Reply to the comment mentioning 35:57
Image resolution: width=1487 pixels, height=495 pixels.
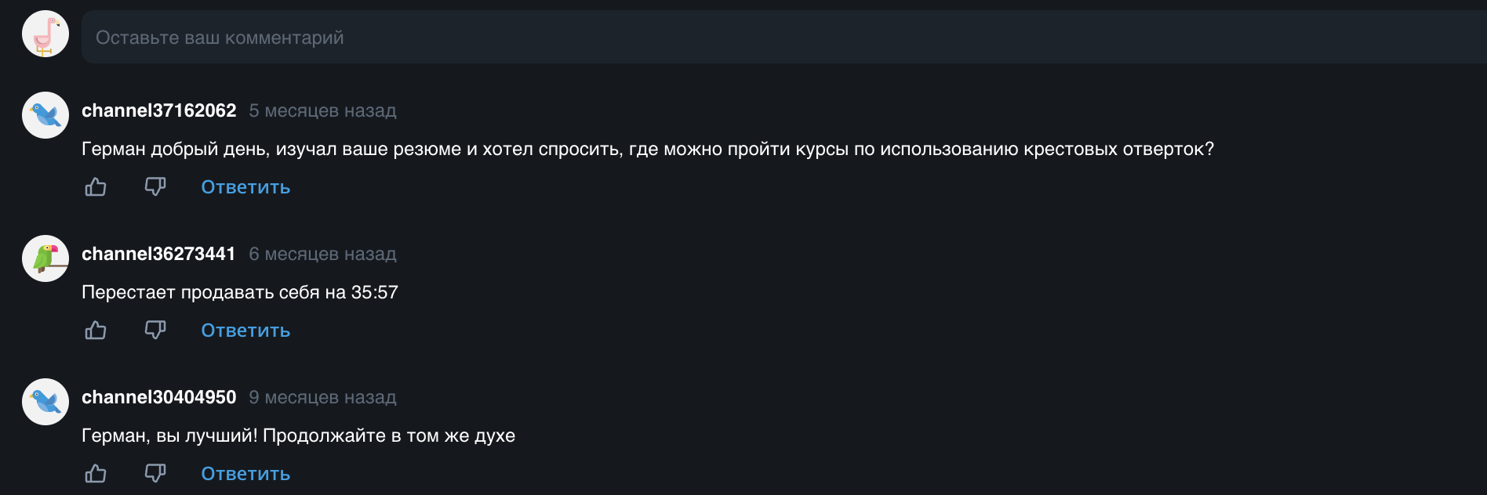[x=245, y=331]
